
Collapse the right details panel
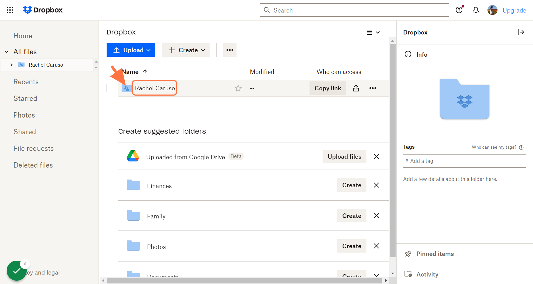pyautogui.click(x=521, y=32)
